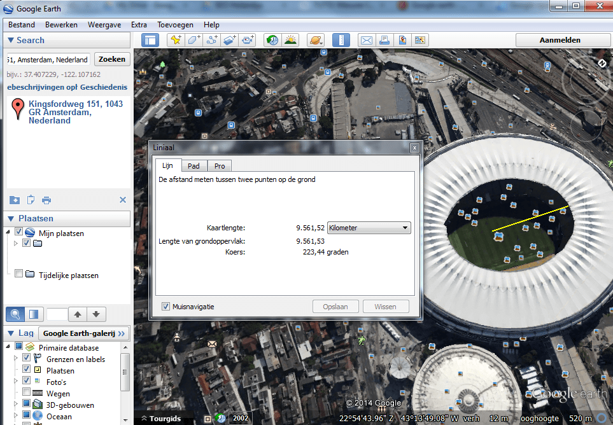Toggle the Mijn plaatsen checkbox
This screenshot has height=425, width=613.
pyautogui.click(x=18, y=232)
